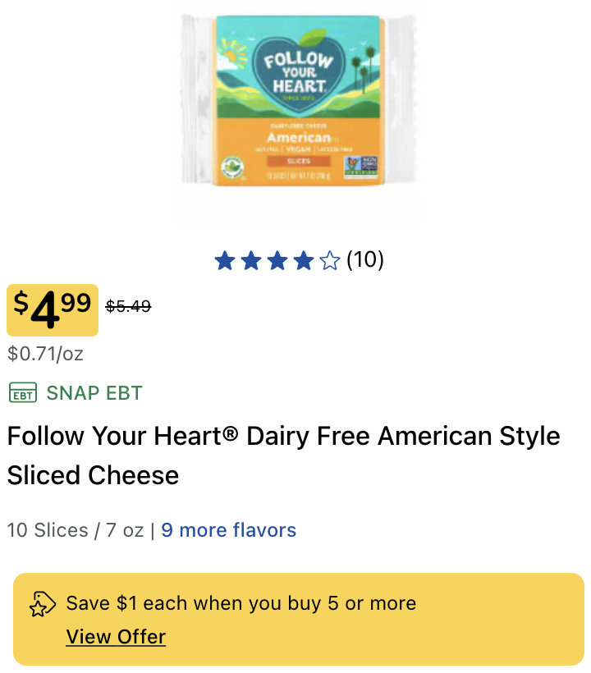
Task: Click the 10 Slices / 7 oz size text
Action: (76, 530)
